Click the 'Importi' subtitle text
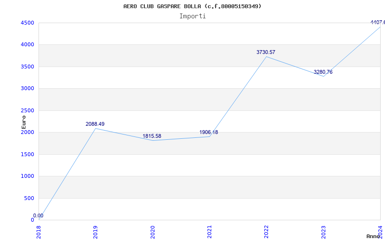Viewport: 385px width, 241px height. pyautogui.click(x=192, y=16)
